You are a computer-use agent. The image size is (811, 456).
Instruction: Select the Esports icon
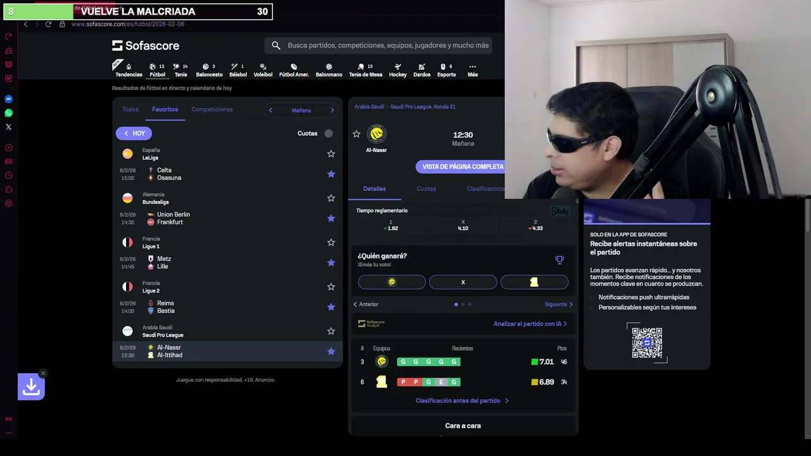click(x=446, y=70)
